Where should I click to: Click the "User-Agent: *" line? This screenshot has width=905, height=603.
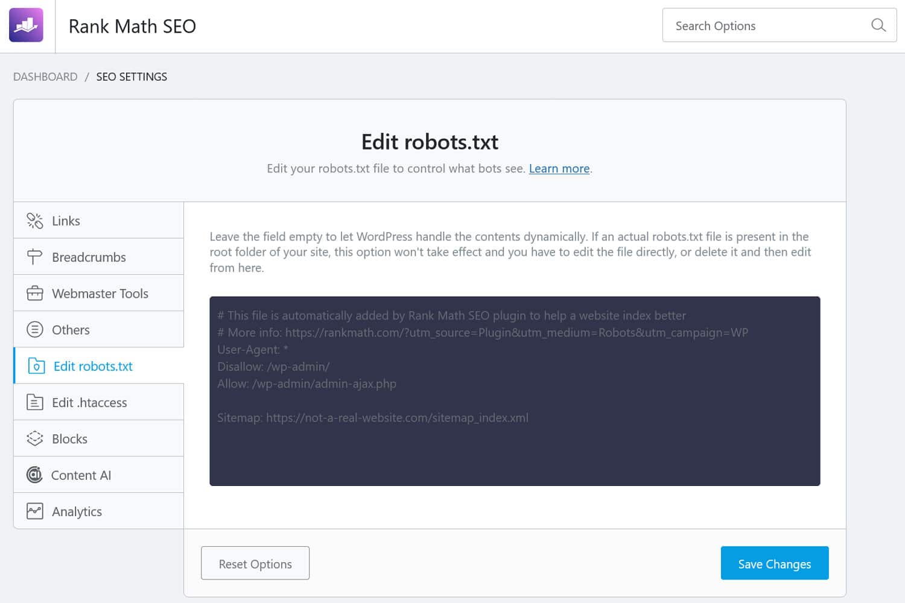tap(253, 350)
